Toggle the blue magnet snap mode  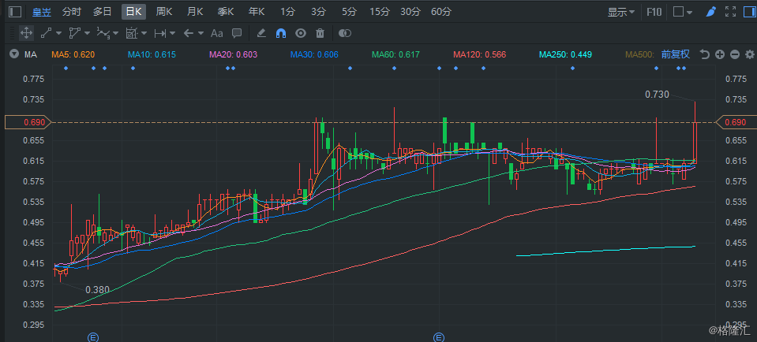pos(281,33)
